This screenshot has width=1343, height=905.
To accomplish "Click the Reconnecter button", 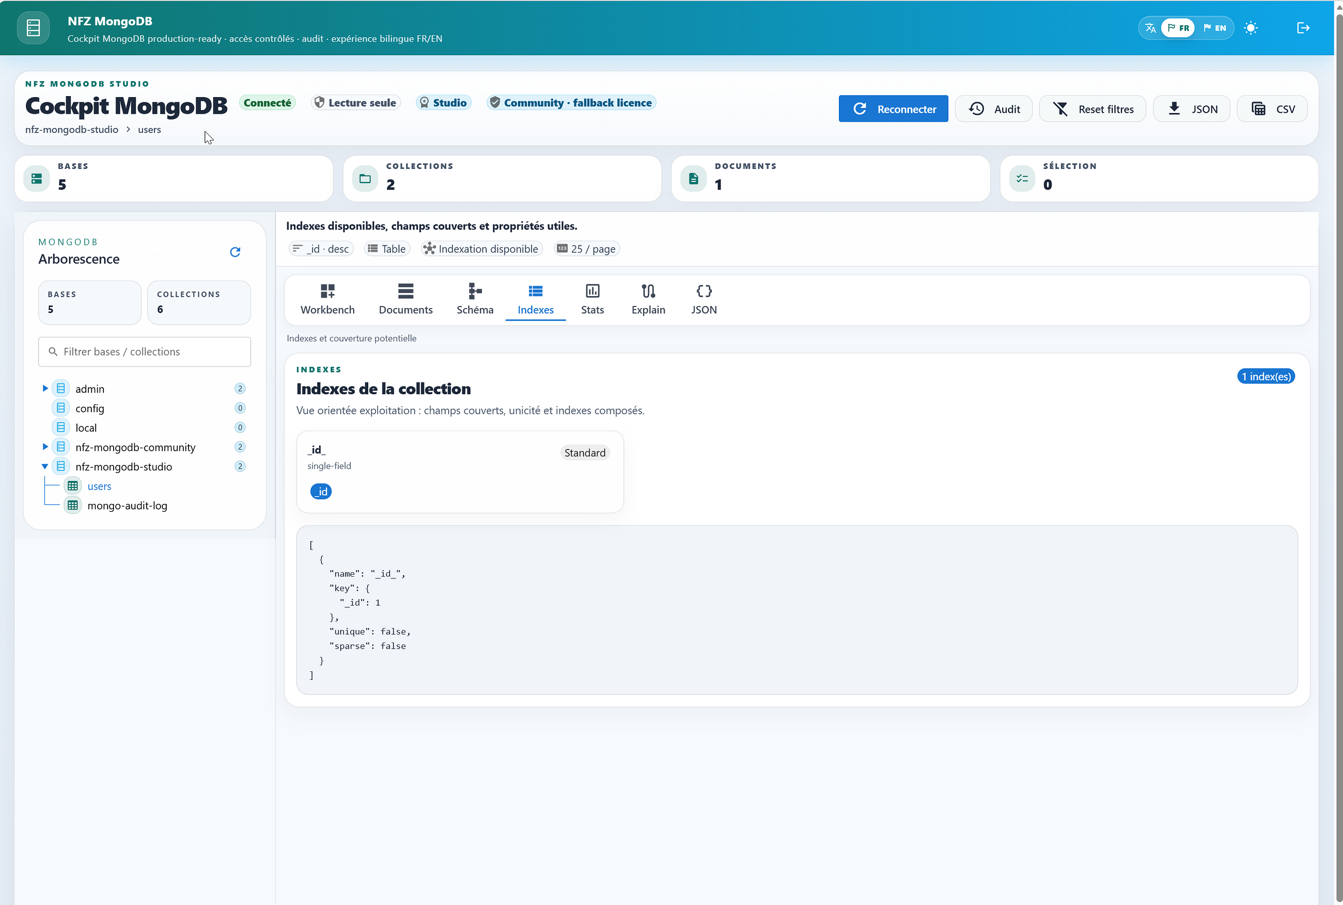I will 893,109.
